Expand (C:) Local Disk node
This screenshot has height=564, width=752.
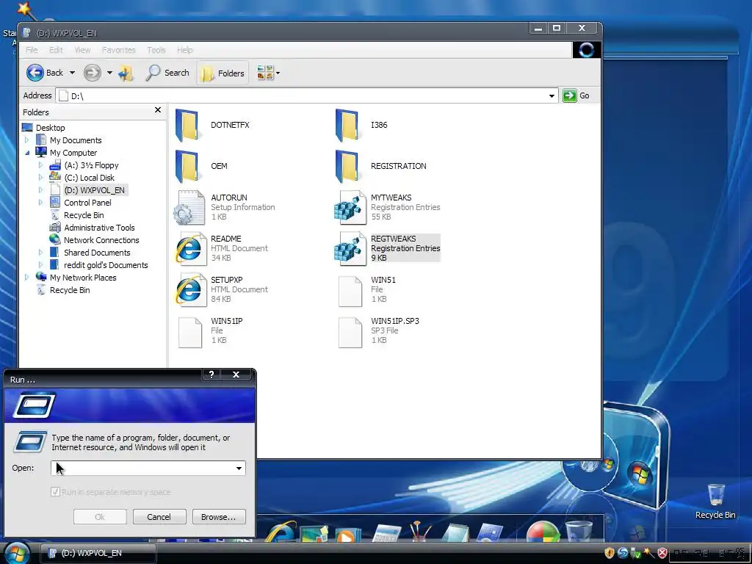tap(41, 178)
